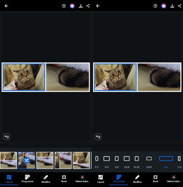Open Bordi tab on right screen
The width and height of the screenshot is (183, 187).
(155, 179)
